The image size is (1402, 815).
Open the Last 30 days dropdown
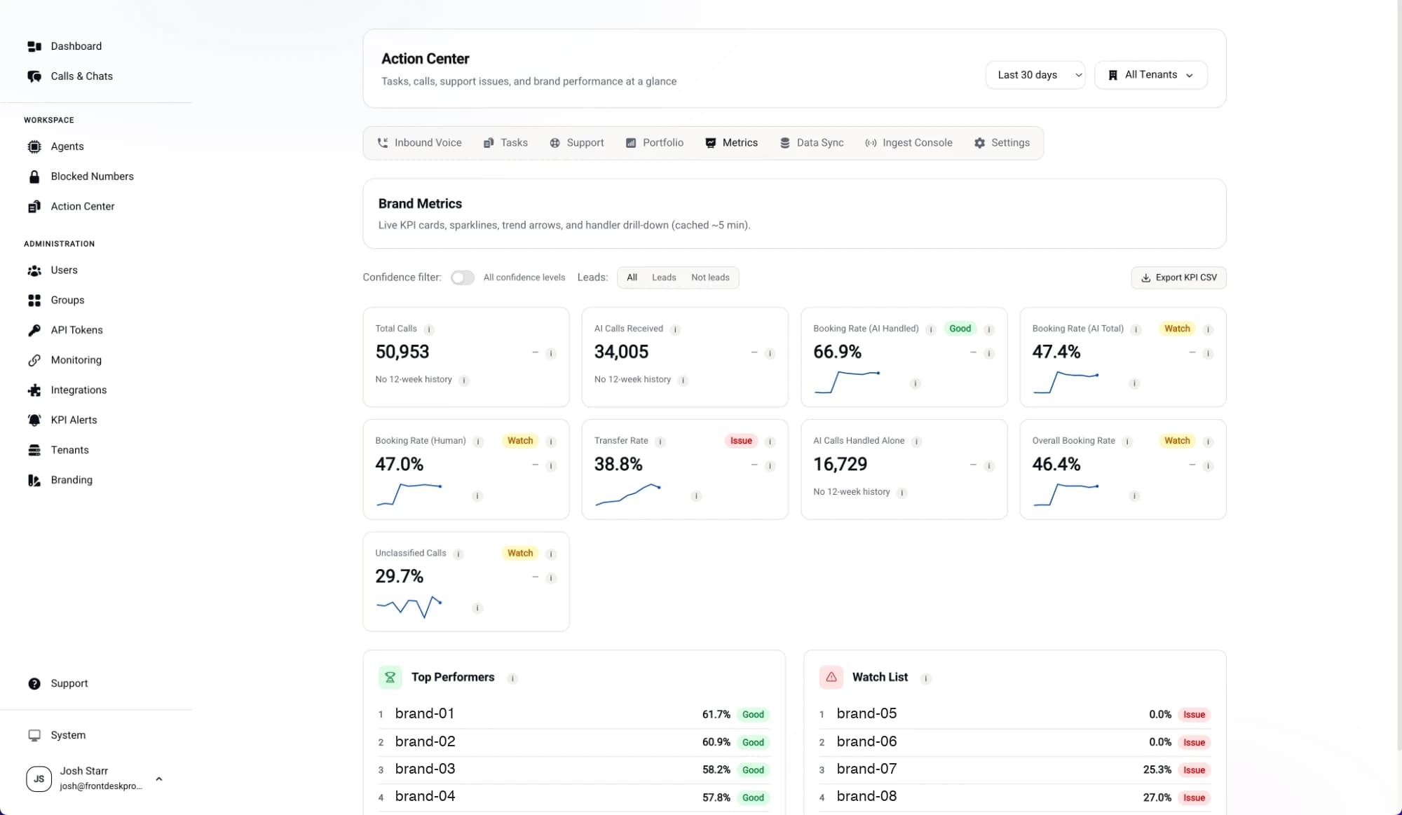tap(1035, 75)
